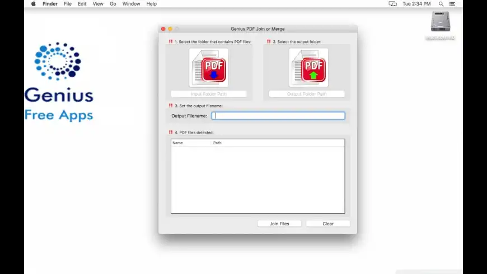Close the Genius PDF Join or Merge window

pos(163,29)
